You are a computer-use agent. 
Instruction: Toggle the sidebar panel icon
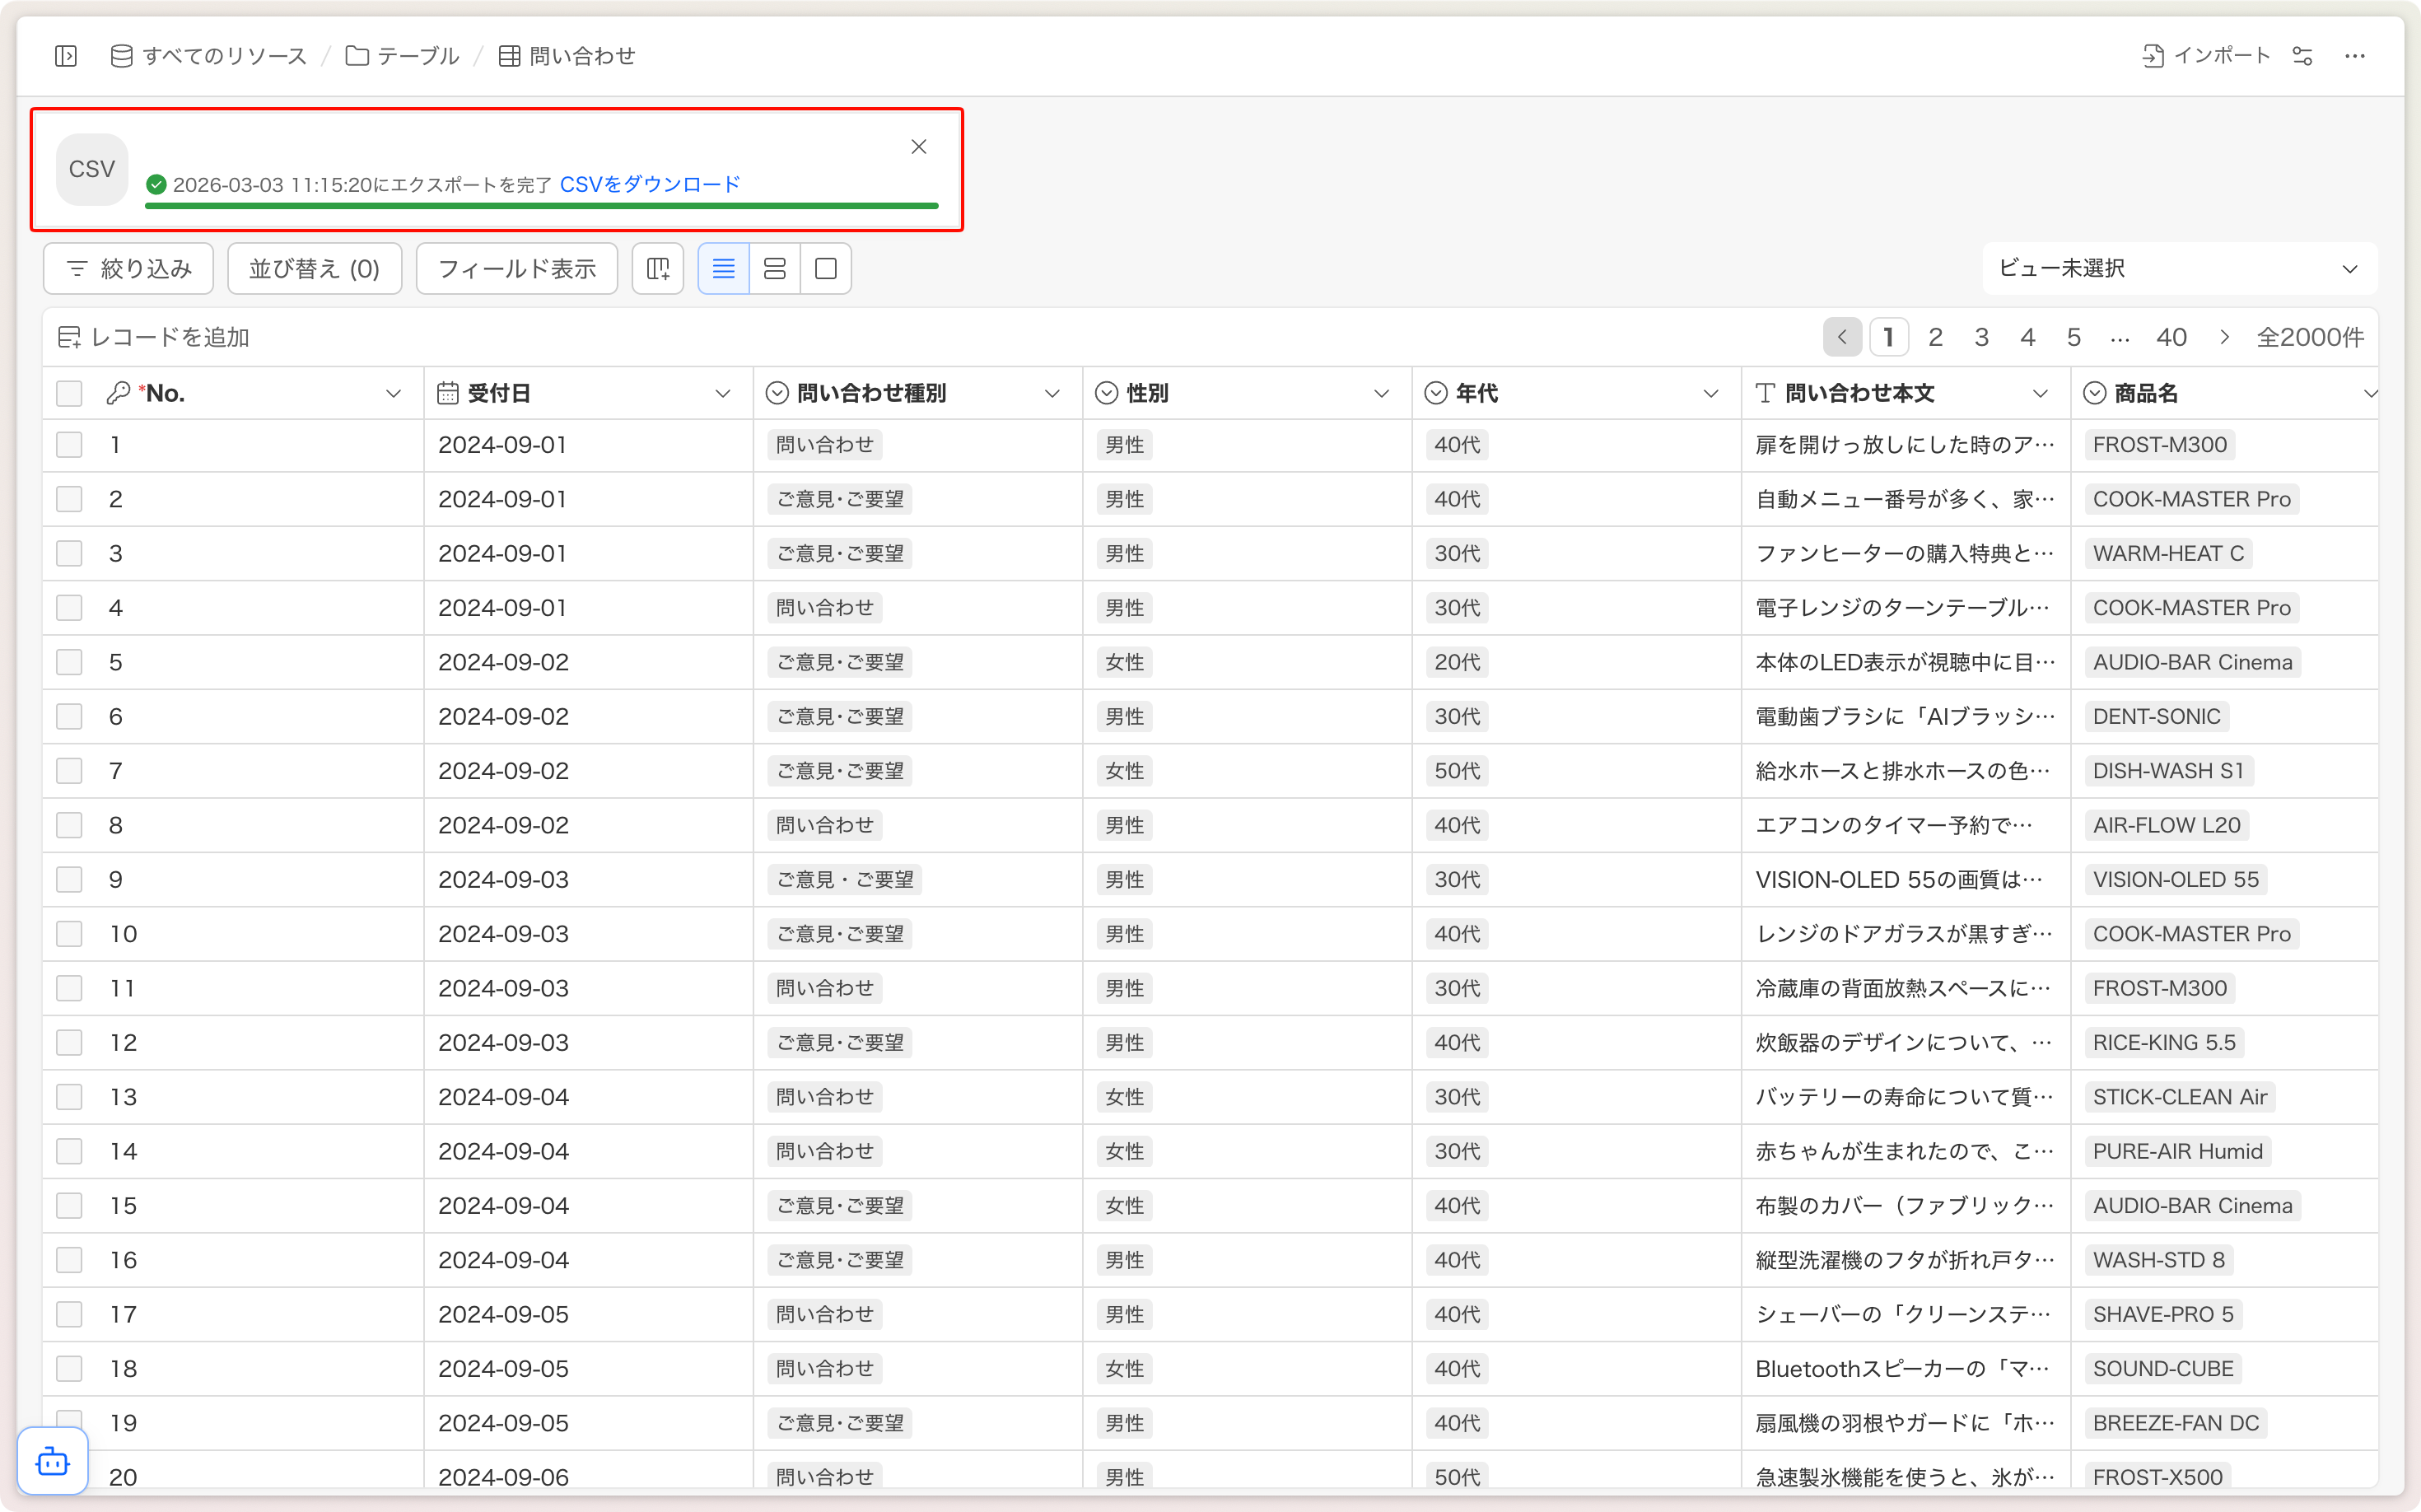(66, 56)
